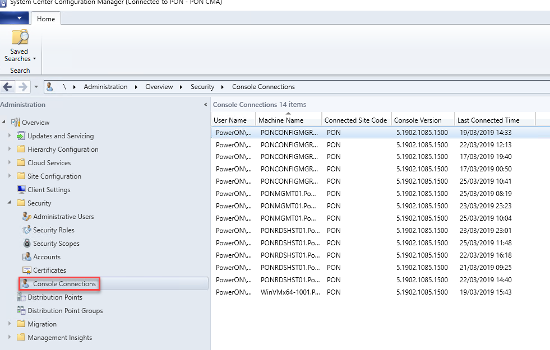Click Administration in the breadcrumb path

[105, 87]
